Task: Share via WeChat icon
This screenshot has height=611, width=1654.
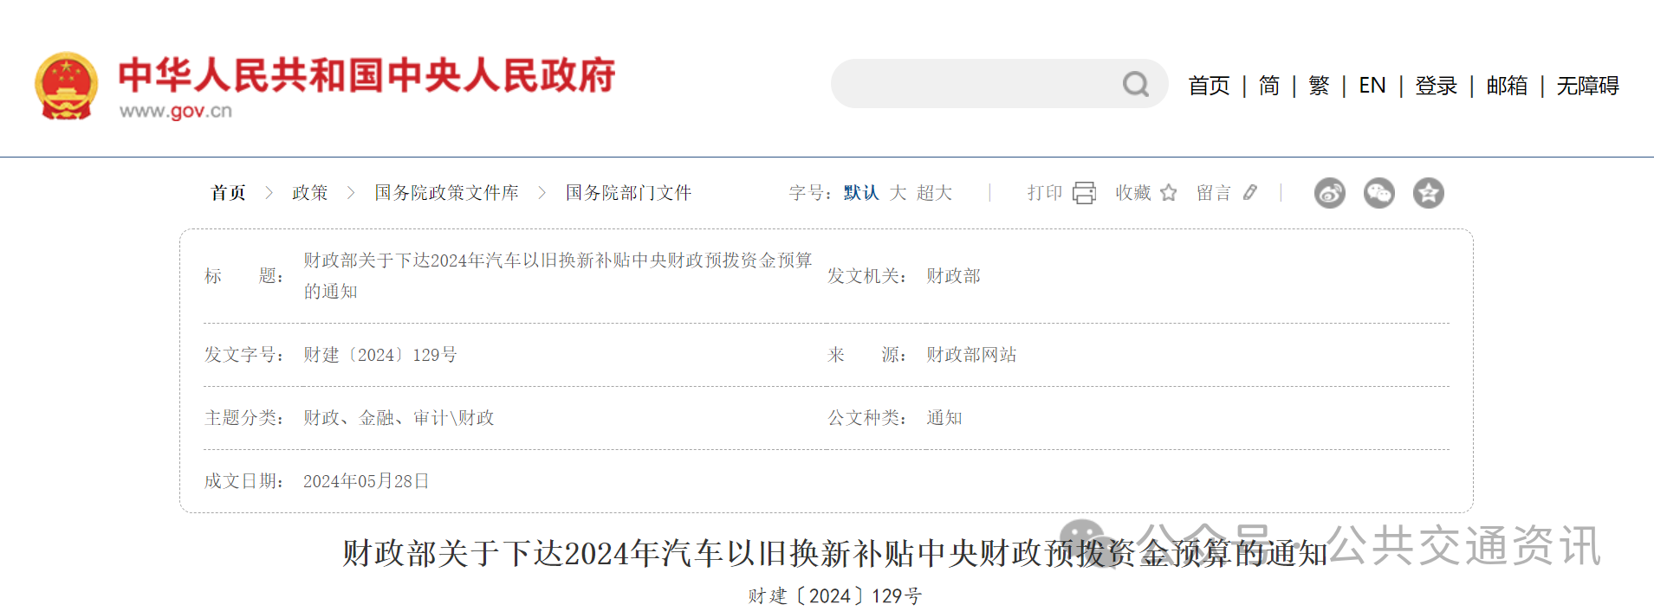Action: tap(1378, 193)
